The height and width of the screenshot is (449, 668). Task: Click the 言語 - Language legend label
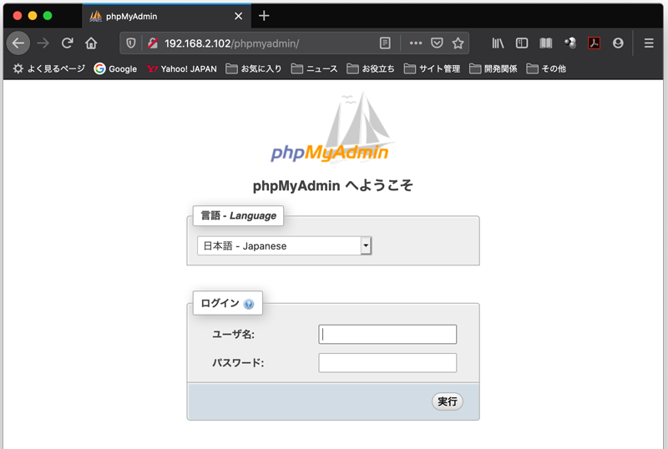(x=239, y=216)
